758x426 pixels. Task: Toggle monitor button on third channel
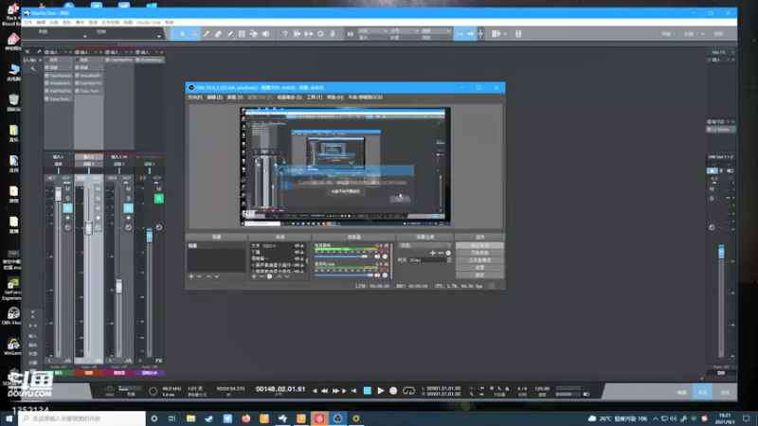click(128, 208)
